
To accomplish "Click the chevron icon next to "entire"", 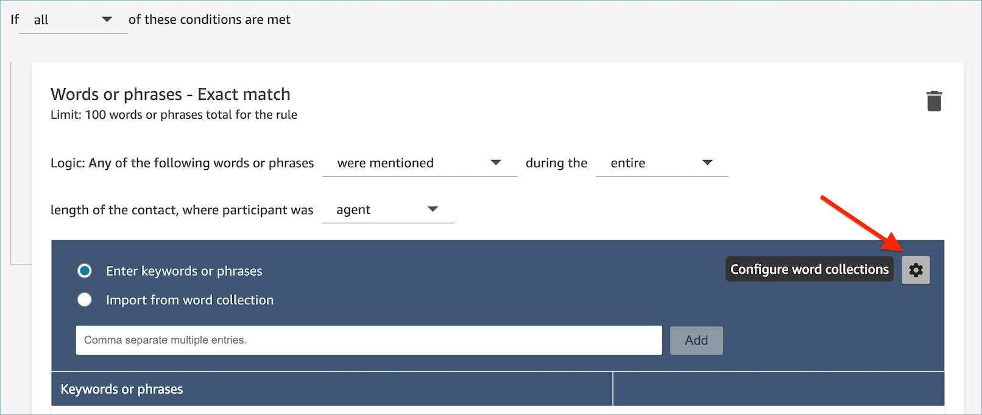I will pyautogui.click(x=707, y=162).
